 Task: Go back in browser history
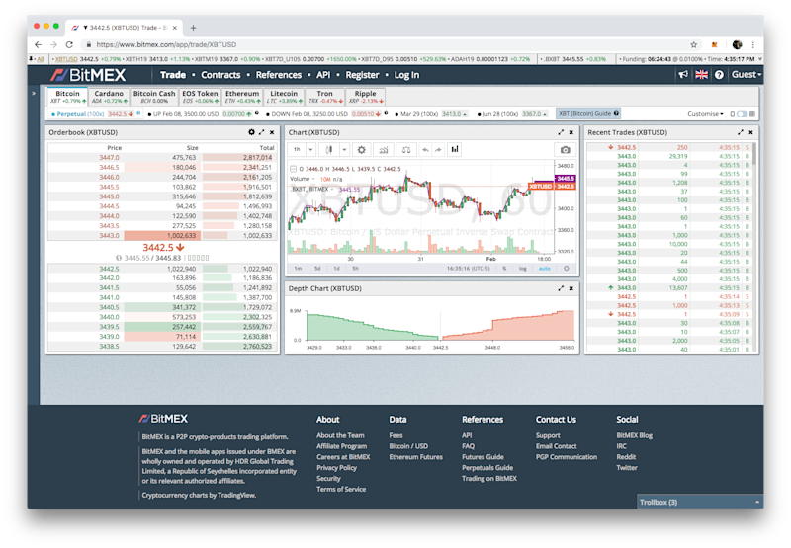click(39, 44)
